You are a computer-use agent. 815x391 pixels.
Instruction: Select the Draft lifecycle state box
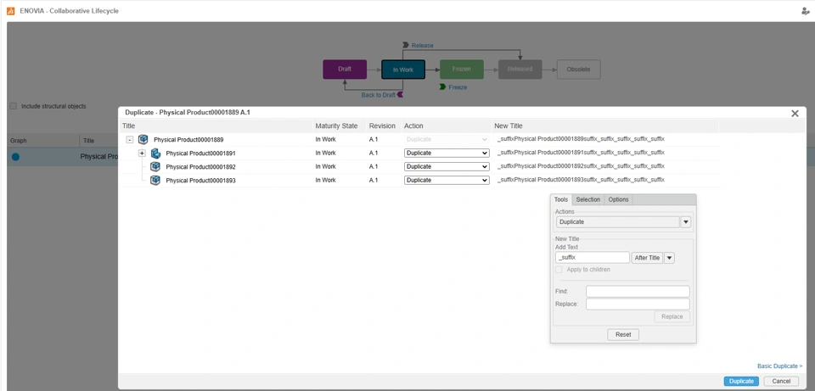coord(345,69)
